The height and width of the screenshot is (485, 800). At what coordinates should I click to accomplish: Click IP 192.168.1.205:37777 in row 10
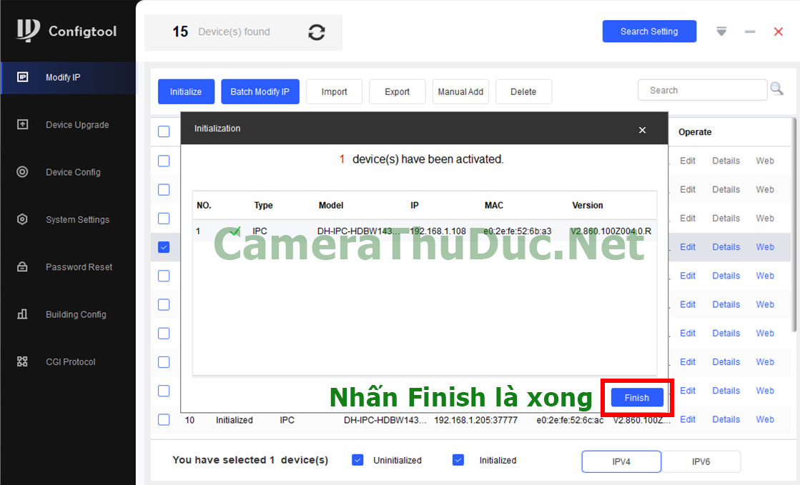(x=475, y=420)
